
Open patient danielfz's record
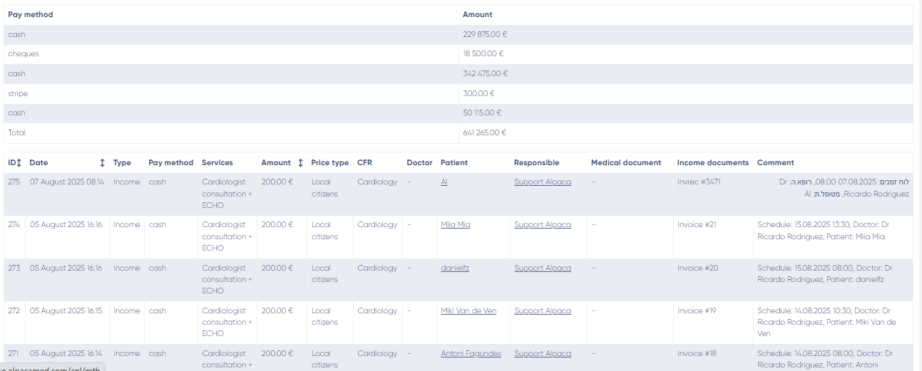click(x=455, y=268)
